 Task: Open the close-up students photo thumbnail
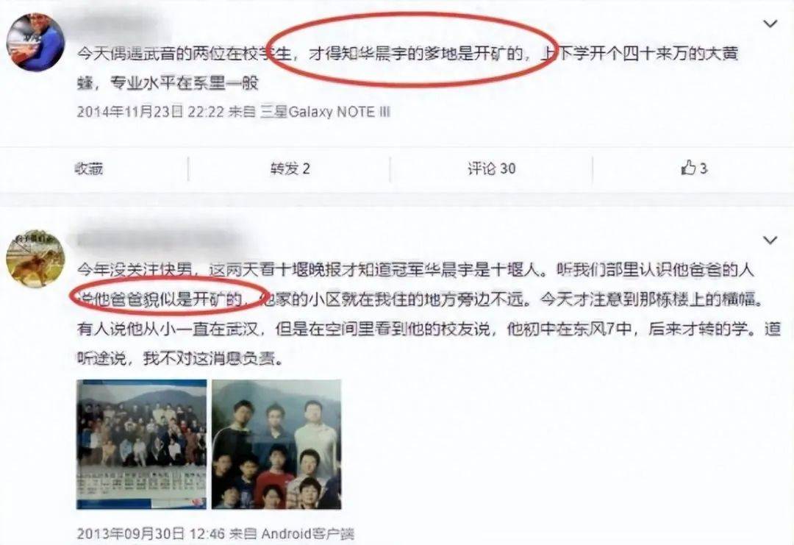tap(276, 444)
